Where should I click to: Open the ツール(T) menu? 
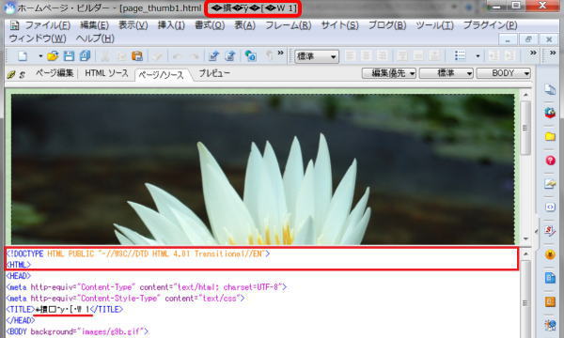(435, 25)
